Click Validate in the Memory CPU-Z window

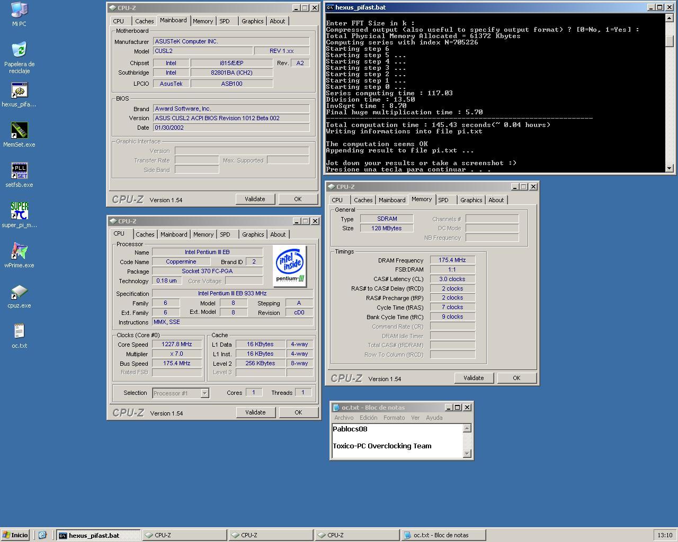[474, 378]
